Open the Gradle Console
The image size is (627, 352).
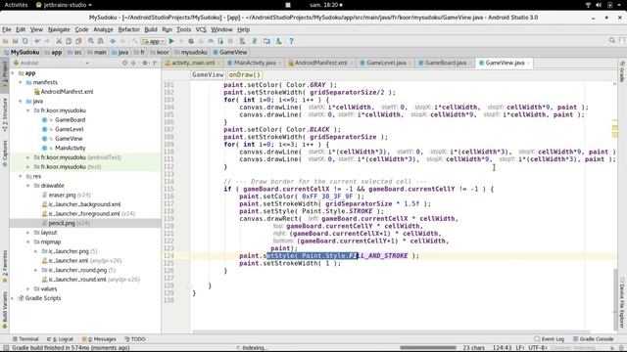click(x=593, y=339)
